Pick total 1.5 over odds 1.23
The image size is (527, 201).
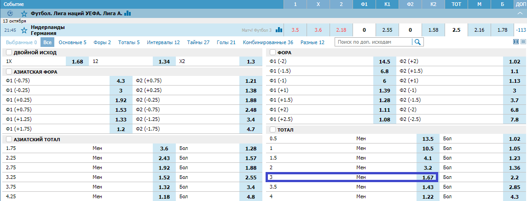coord(515,158)
